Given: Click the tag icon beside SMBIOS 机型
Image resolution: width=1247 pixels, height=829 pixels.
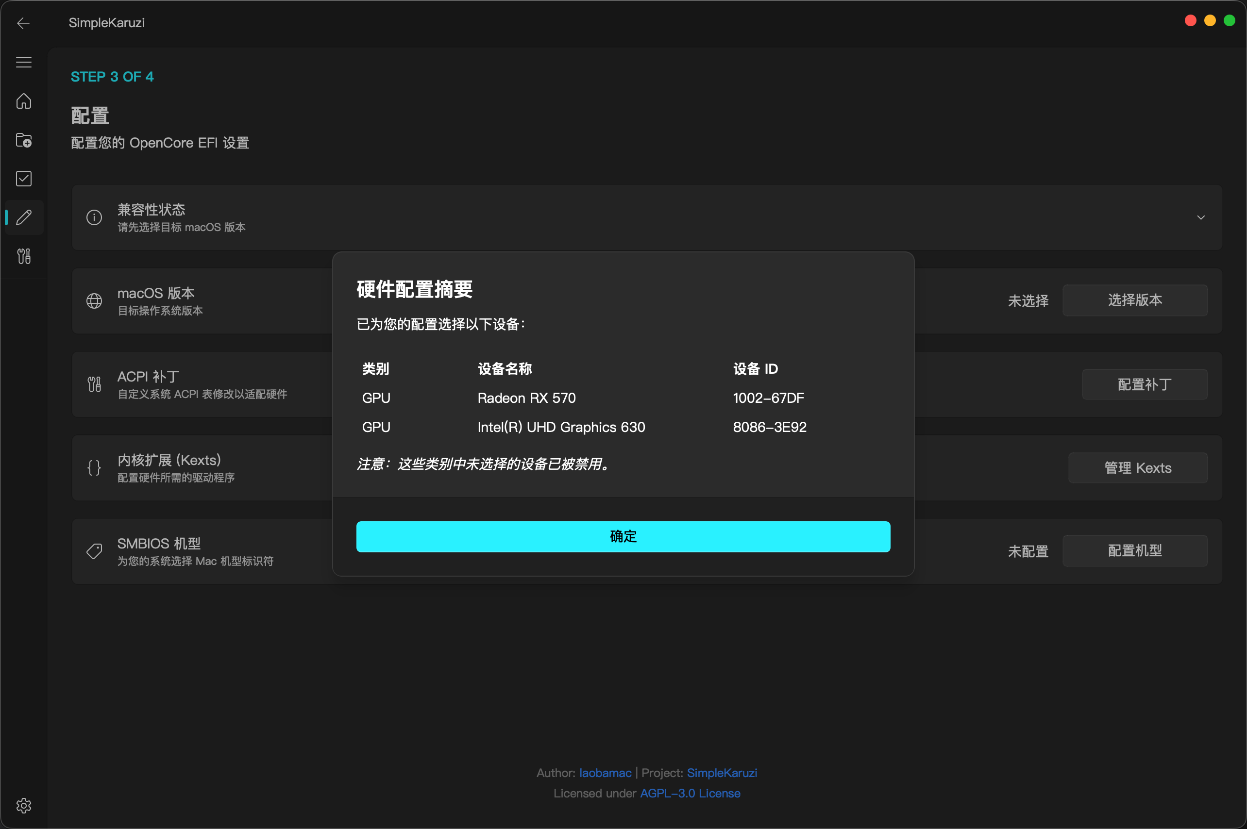Looking at the screenshot, I should pos(94,551).
